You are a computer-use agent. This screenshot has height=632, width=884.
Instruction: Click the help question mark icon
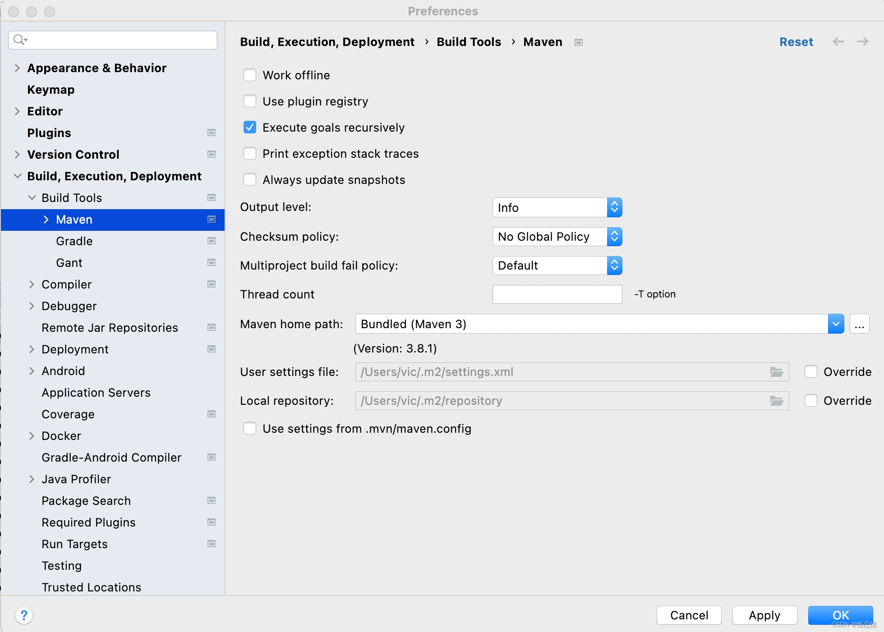click(24, 615)
